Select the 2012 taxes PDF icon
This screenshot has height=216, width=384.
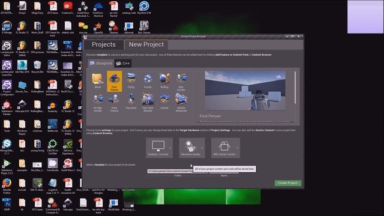[x=37, y=205]
